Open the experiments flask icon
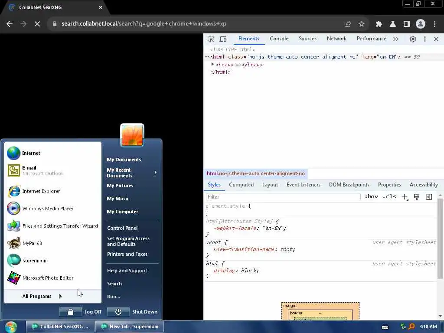 point(393,24)
